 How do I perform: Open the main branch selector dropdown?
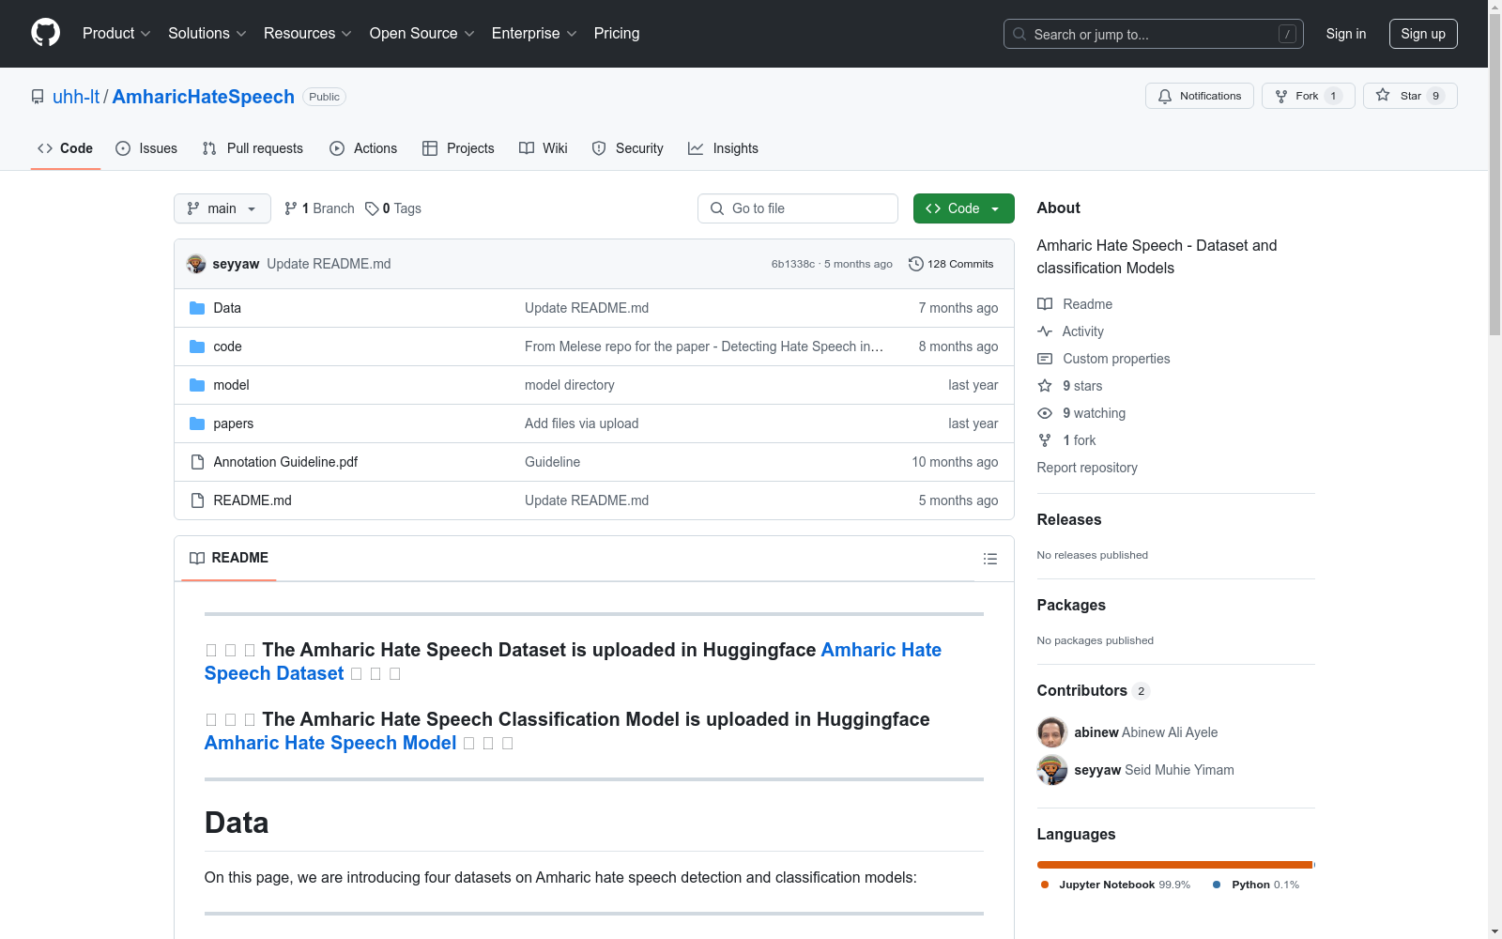222,208
